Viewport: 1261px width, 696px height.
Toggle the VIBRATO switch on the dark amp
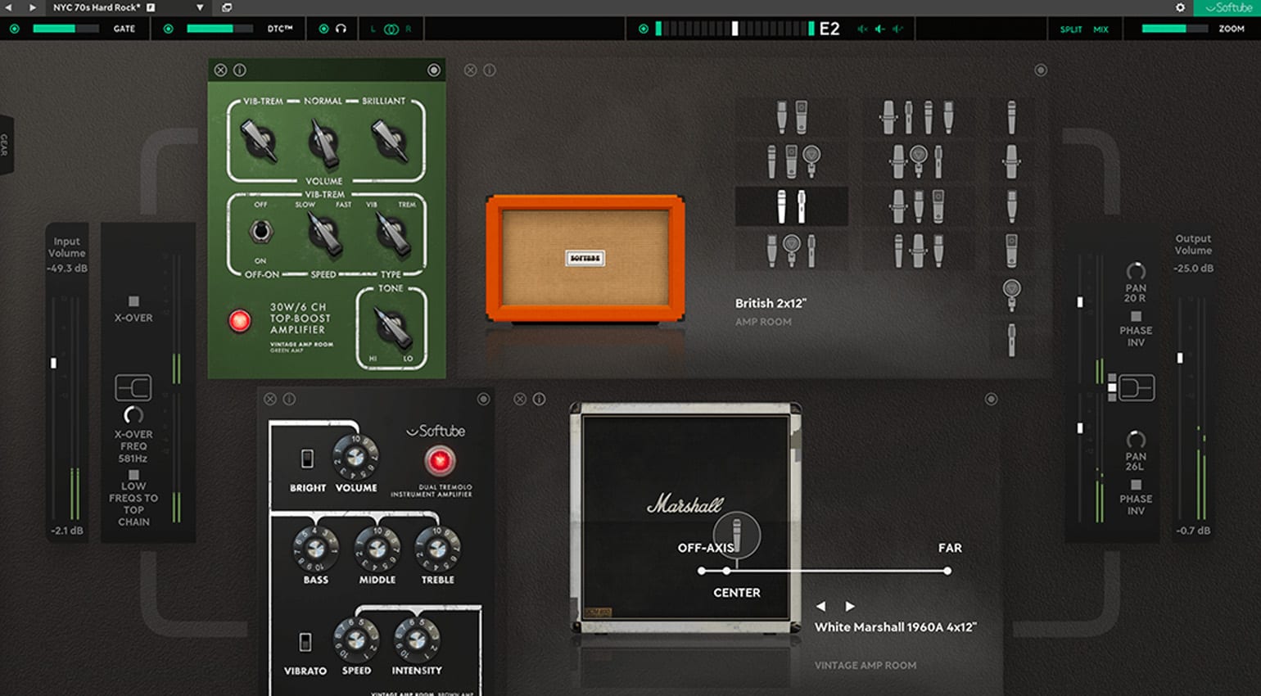305,643
